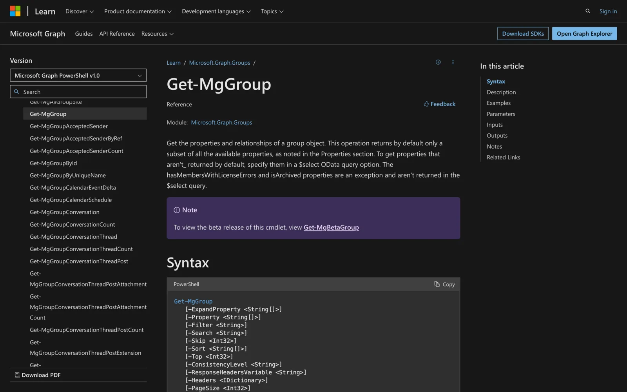Expand Development languages menu

pyautogui.click(x=216, y=11)
